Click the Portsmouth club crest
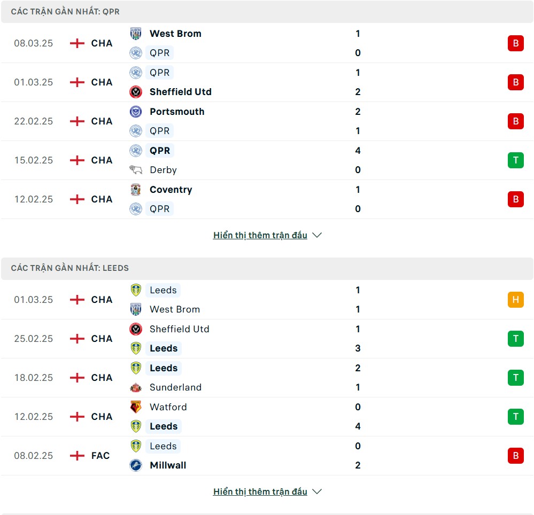The width and height of the screenshot is (534, 515). tap(136, 112)
